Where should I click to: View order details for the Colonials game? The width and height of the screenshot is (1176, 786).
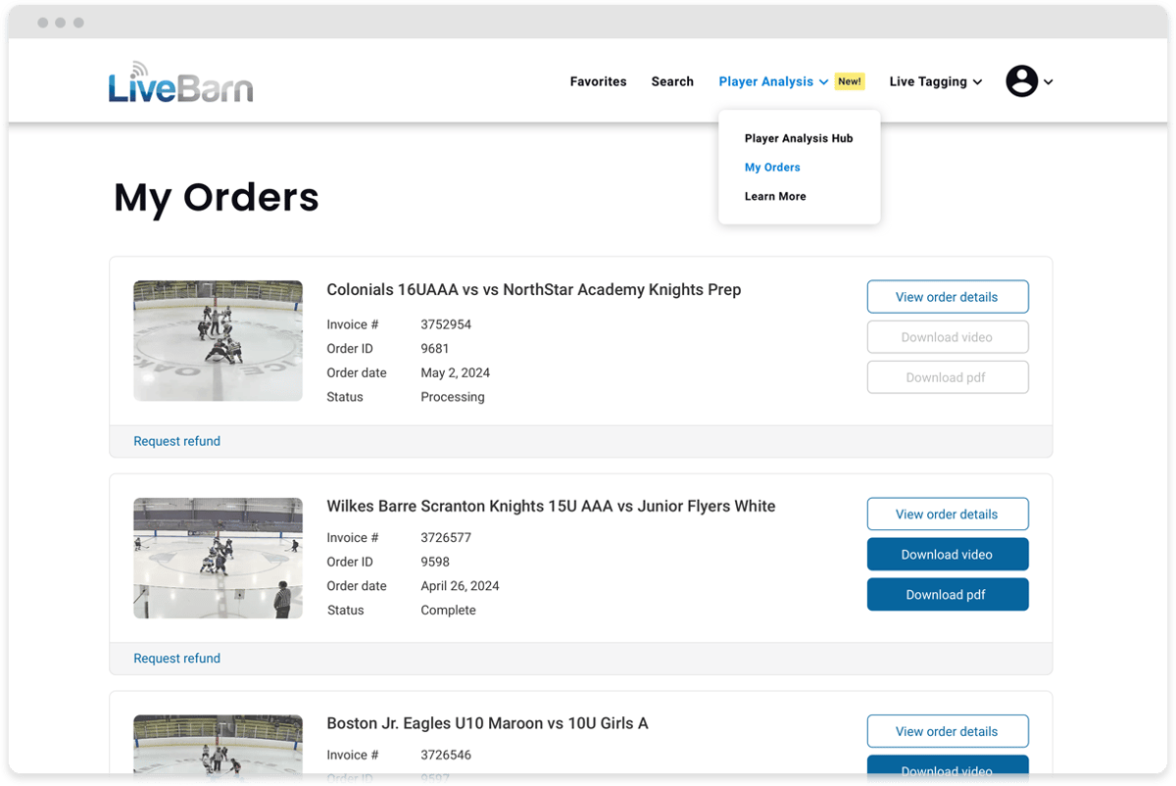[x=947, y=296]
